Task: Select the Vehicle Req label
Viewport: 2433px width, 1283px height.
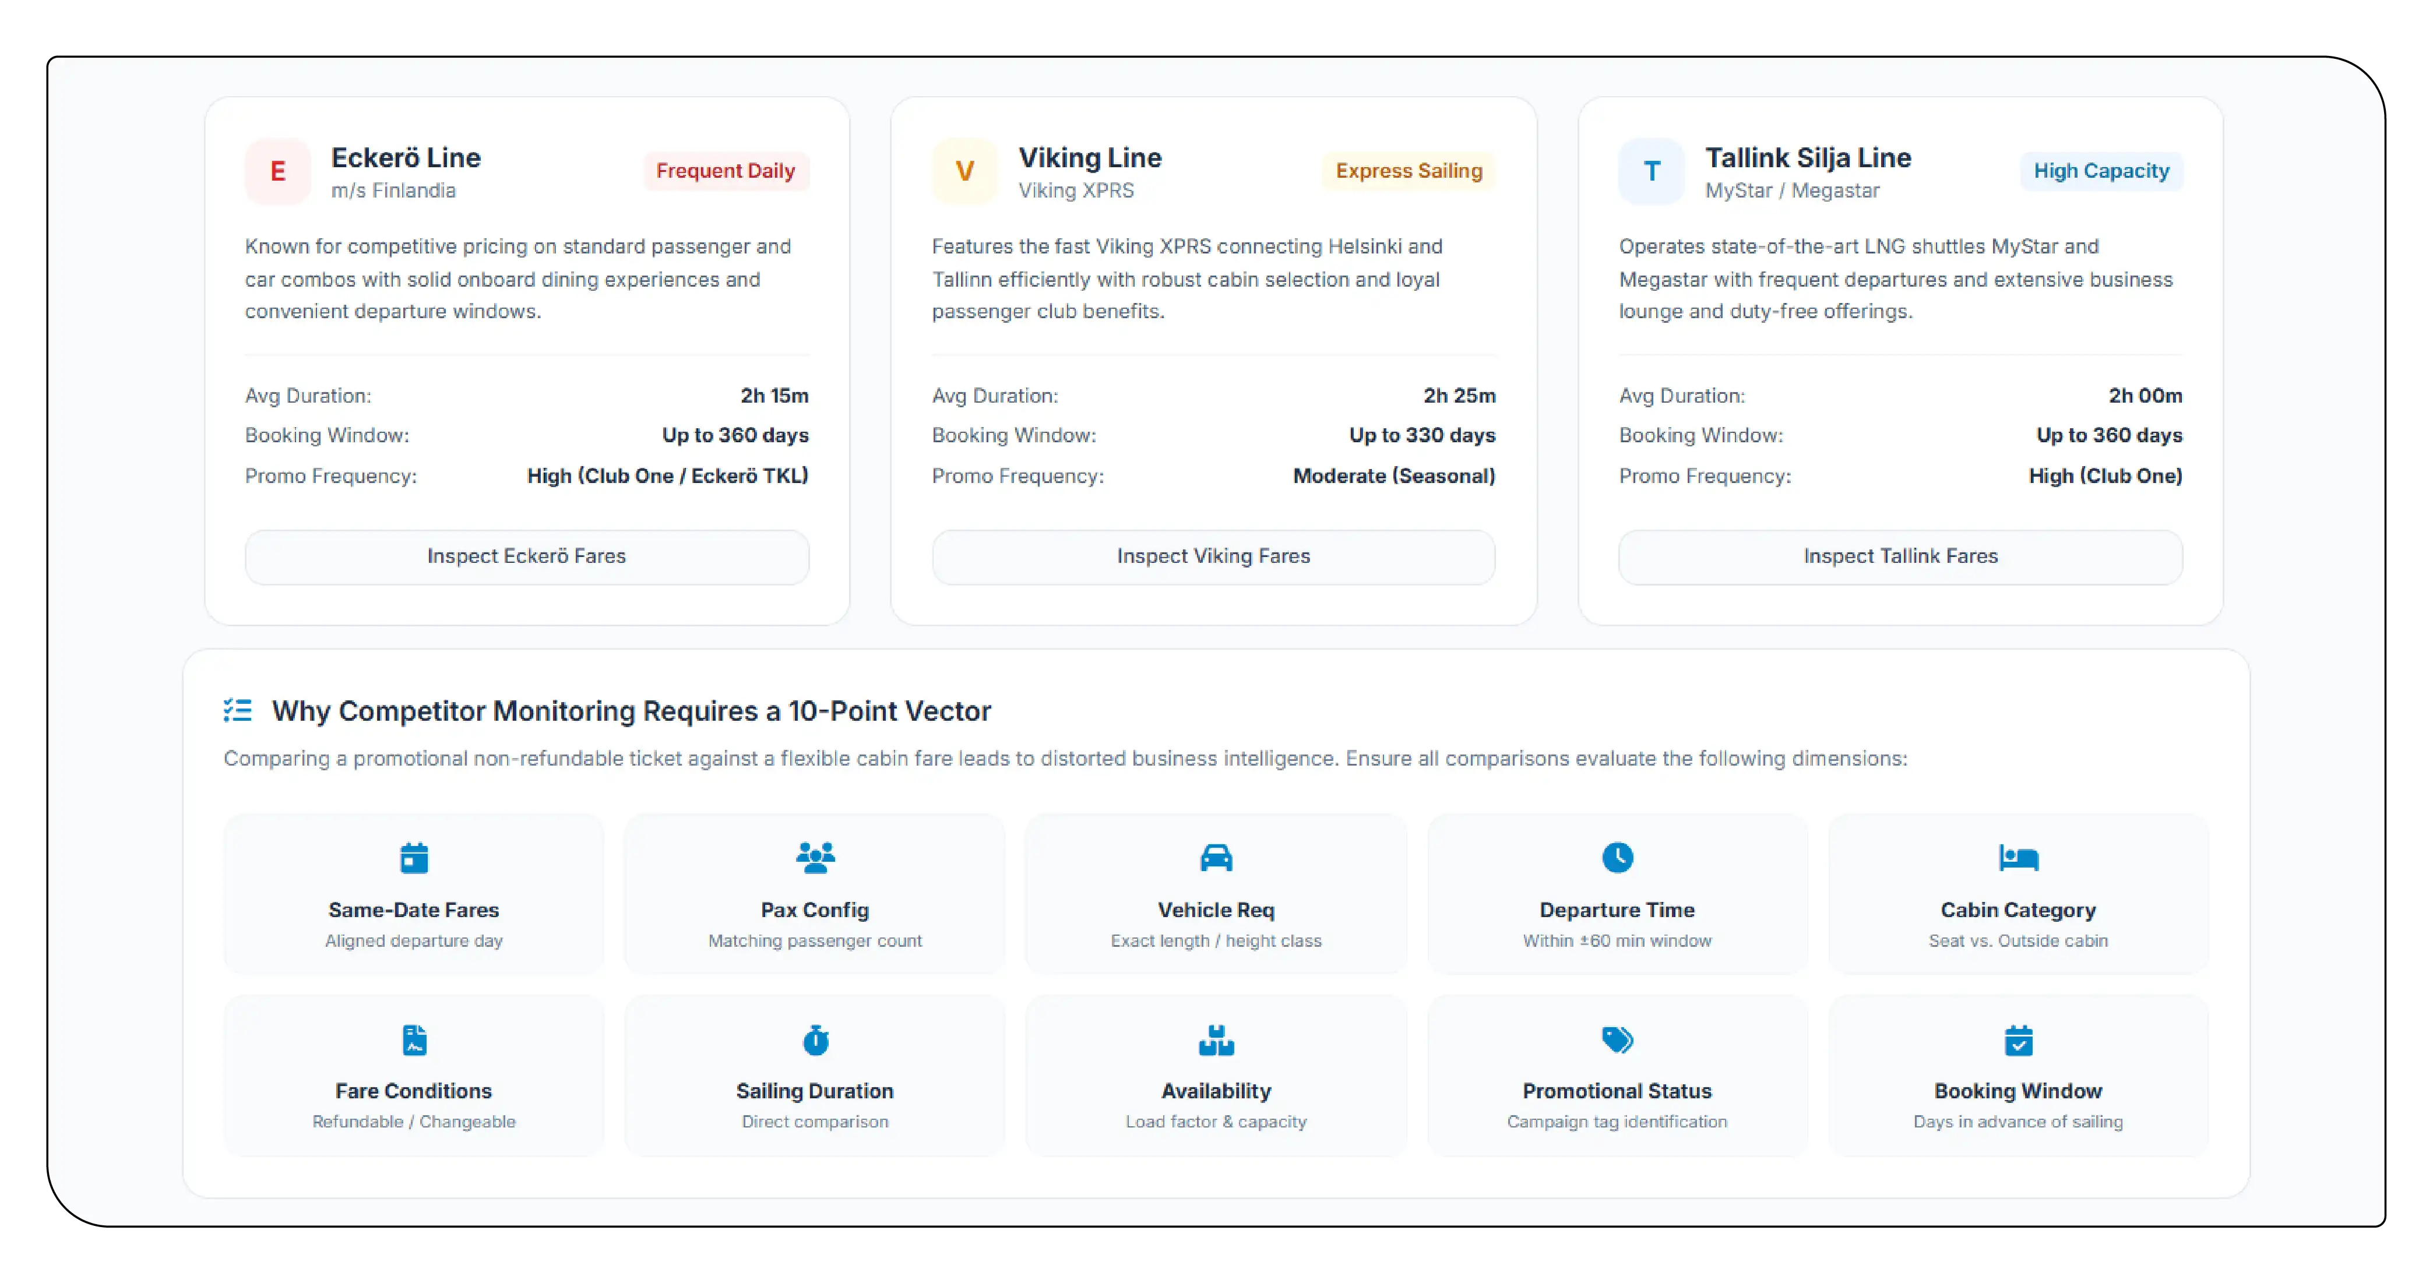Action: pos(1216,910)
